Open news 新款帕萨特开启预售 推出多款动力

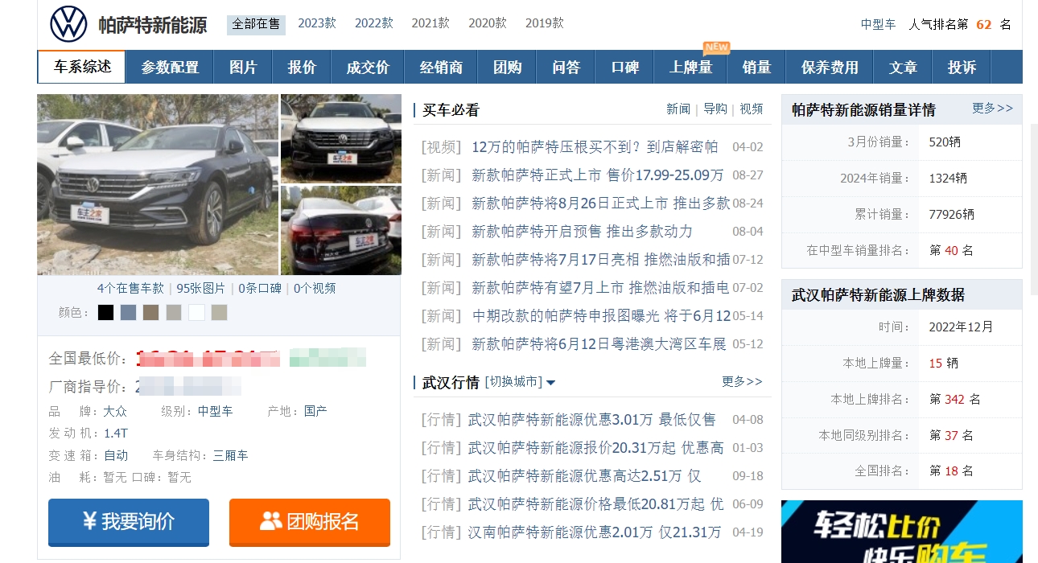(582, 231)
